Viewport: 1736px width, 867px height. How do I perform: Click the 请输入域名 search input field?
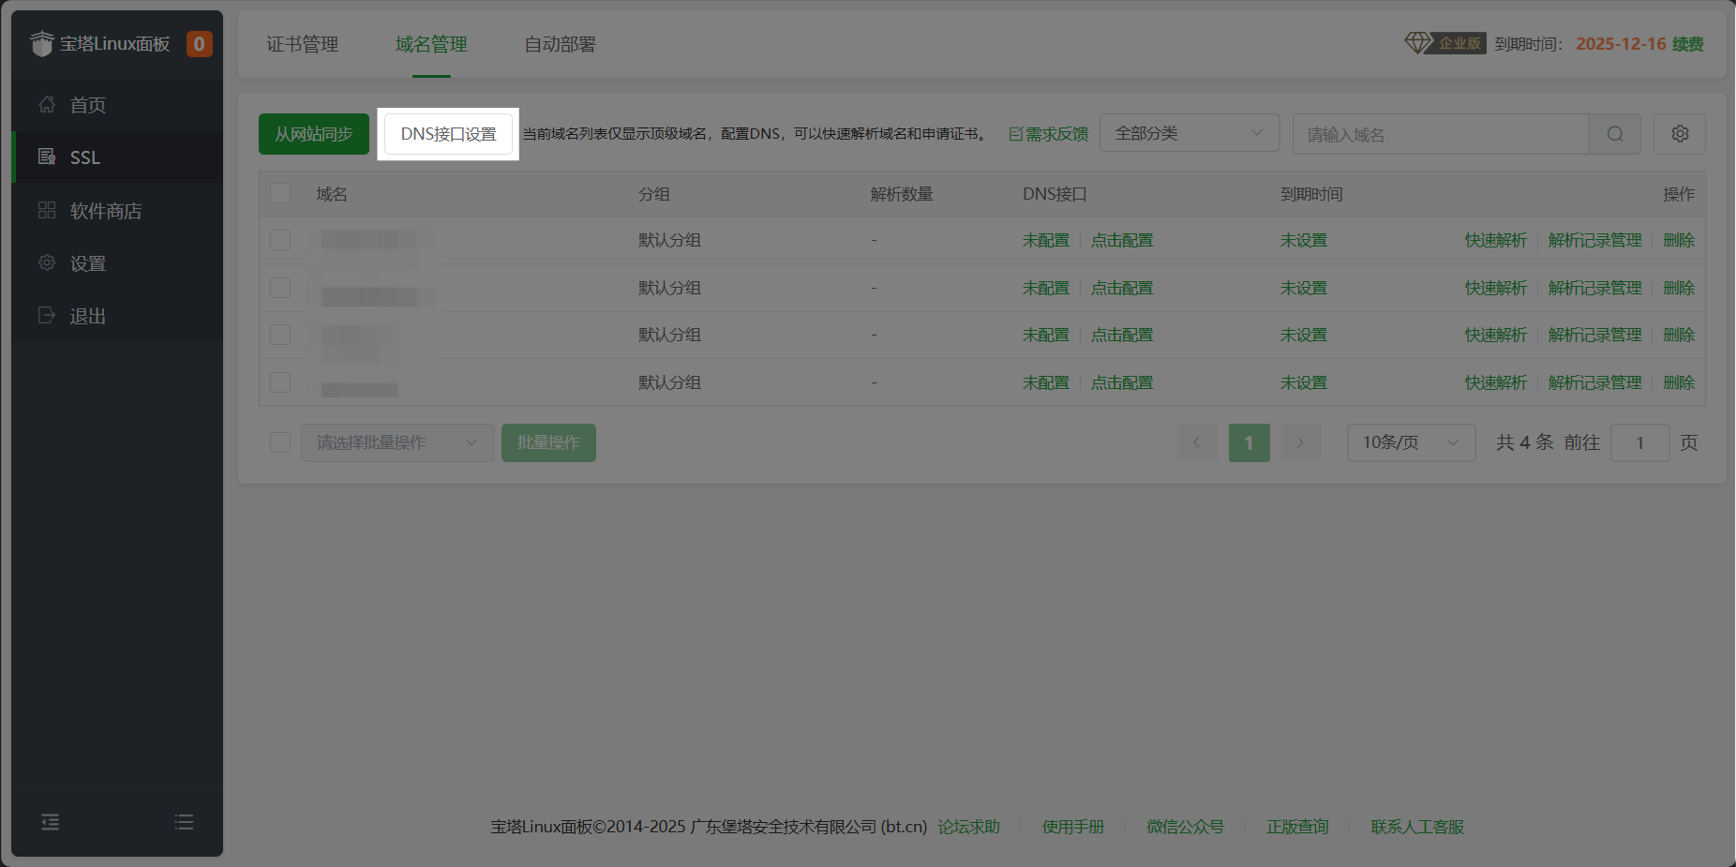1439,133
